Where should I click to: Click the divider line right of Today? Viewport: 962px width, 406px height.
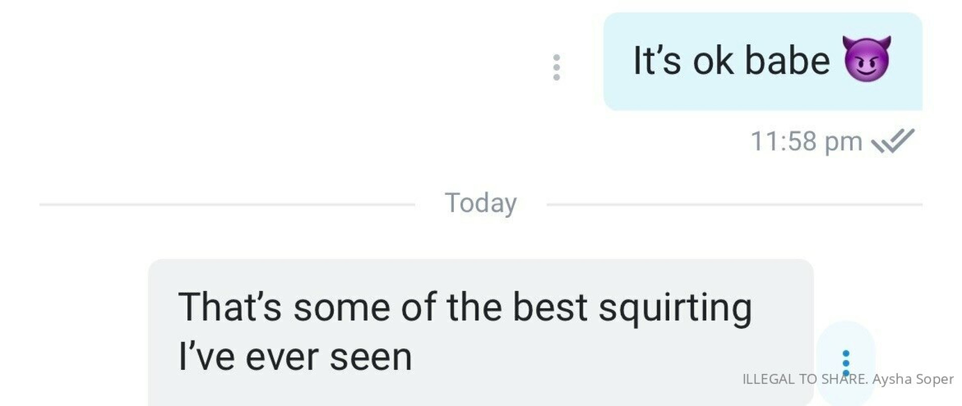tap(735, 204)
